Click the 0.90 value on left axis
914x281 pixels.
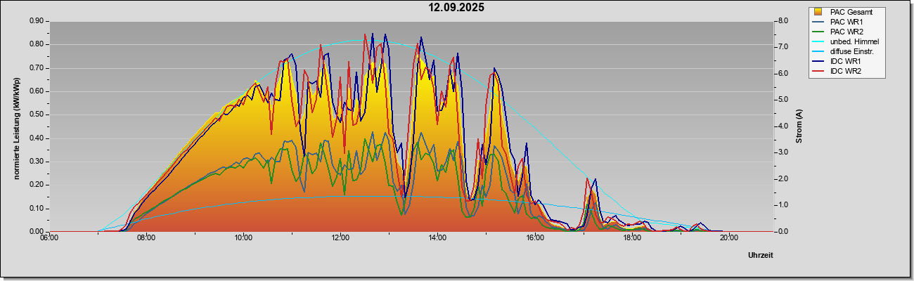[37, 21]
